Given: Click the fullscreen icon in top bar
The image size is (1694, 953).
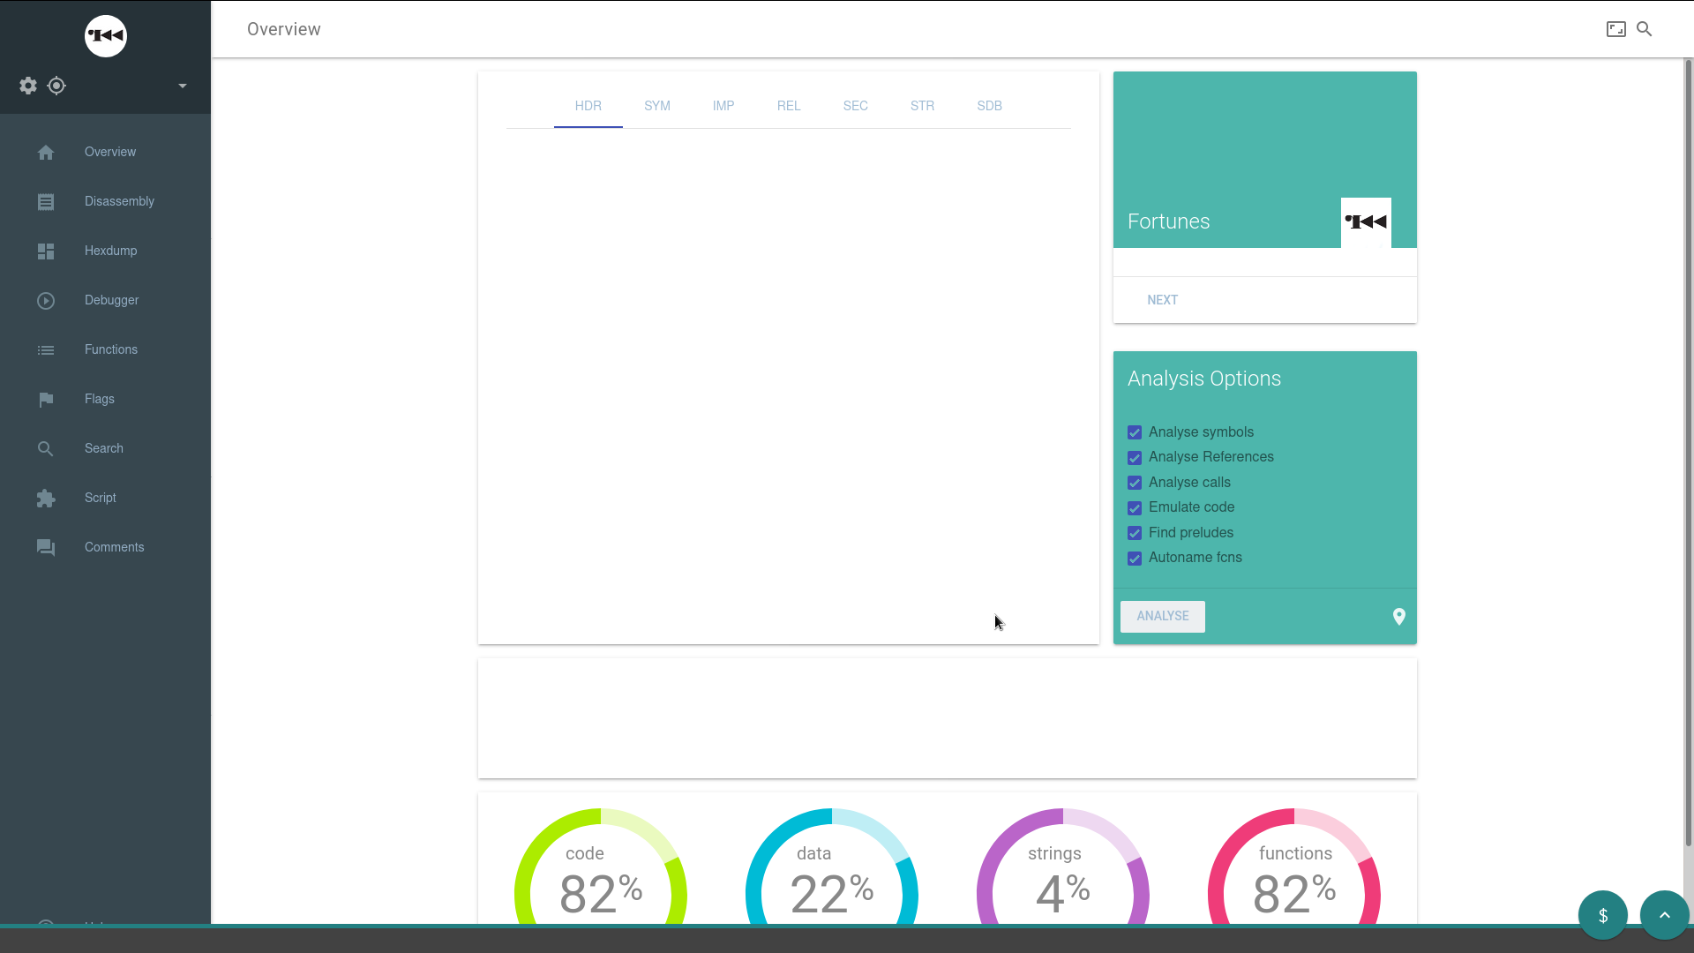Looking at the screenshot, I should (x=1615, y=29).
